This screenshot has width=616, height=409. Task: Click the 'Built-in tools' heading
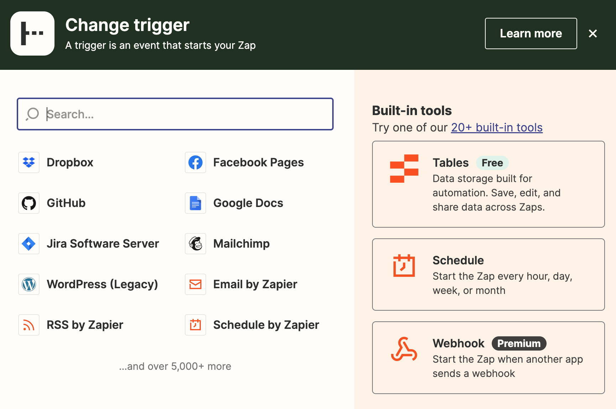[412, 111]
